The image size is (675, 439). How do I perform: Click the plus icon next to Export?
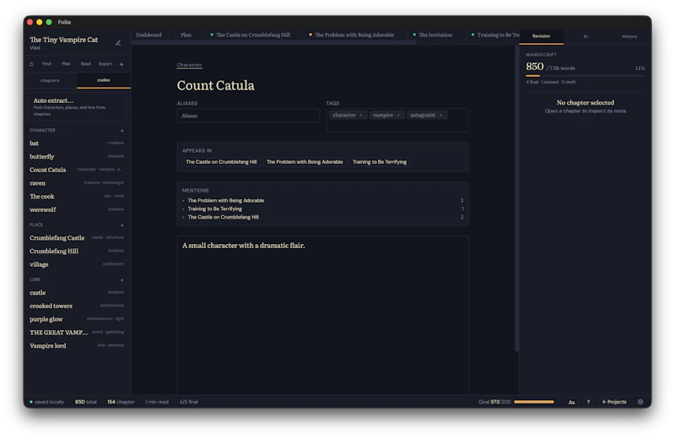[x=121, y=64]
